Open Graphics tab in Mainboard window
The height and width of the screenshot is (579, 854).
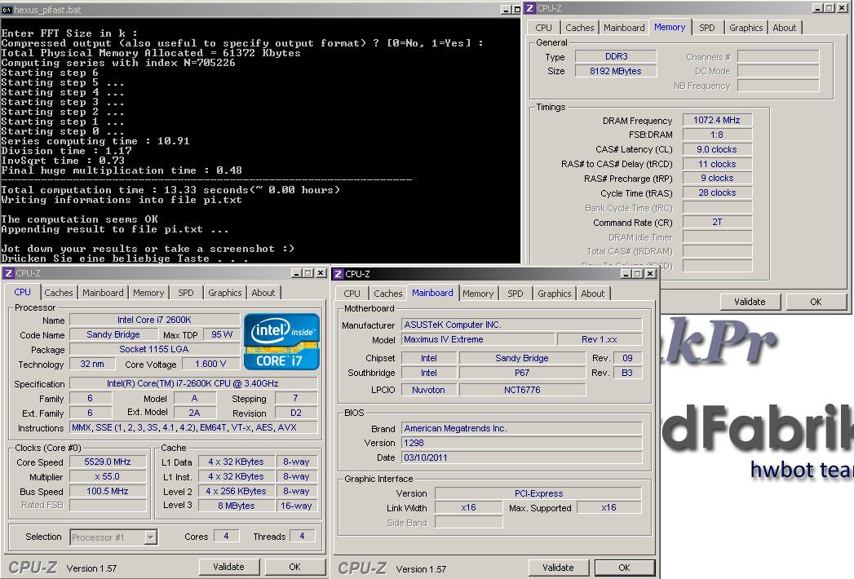pyautogui.click(x=555, y=293)
